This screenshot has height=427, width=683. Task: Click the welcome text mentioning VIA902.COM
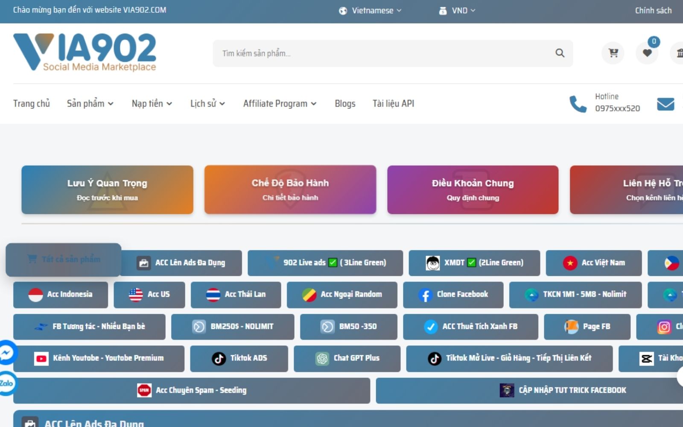coord(90,10)
